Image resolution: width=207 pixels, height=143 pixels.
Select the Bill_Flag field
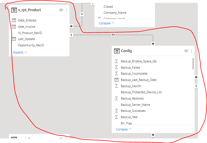coord(126,123)
